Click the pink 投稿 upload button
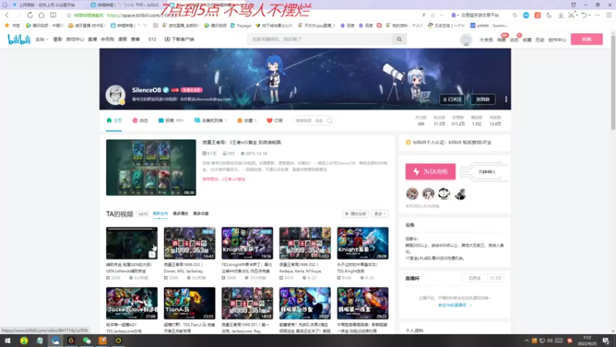 point(587,39)
